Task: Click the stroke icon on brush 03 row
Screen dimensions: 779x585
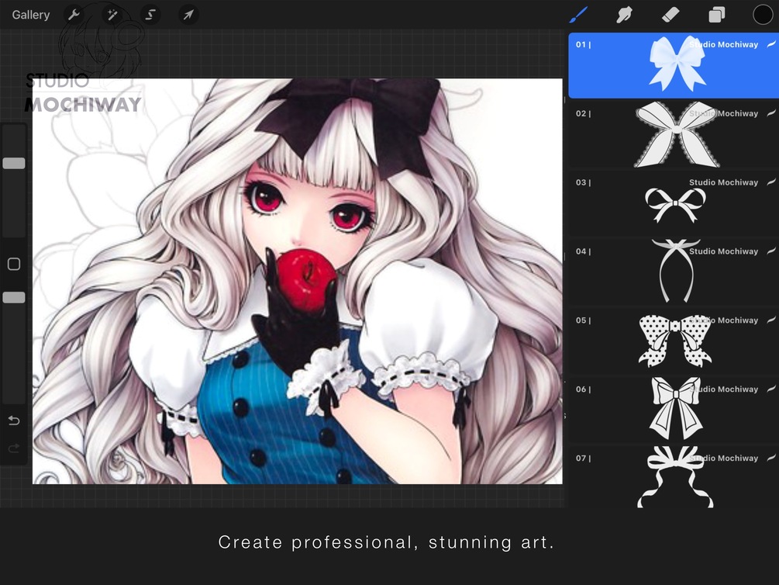Action: [x=771, y=182]
